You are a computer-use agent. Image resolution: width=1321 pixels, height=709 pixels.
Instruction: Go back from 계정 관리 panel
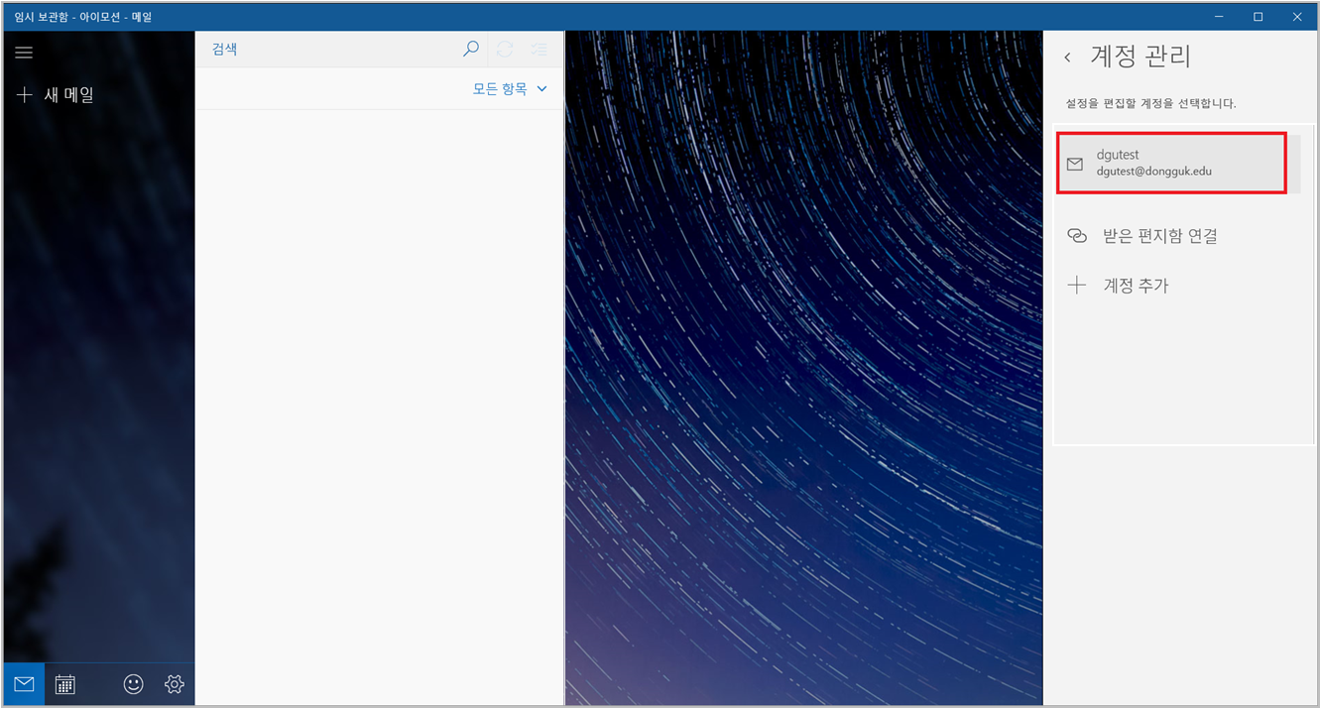tap(1067, 58)
